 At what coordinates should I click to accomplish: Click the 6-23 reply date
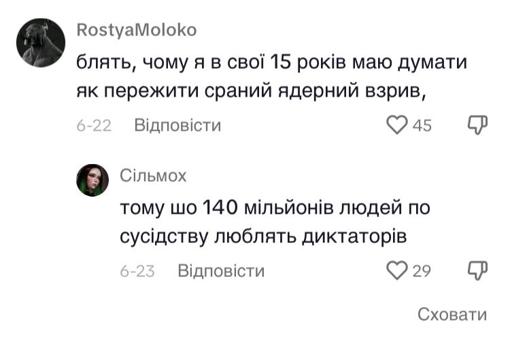pos(137,270)
